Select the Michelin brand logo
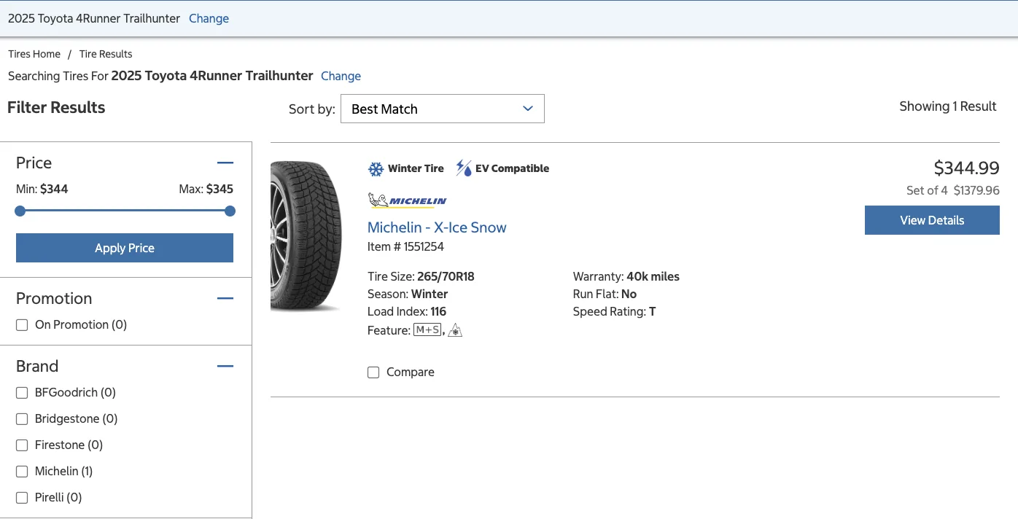This screenshot has width=1018, height=519. pyautogui.click(x=407, y=201)
